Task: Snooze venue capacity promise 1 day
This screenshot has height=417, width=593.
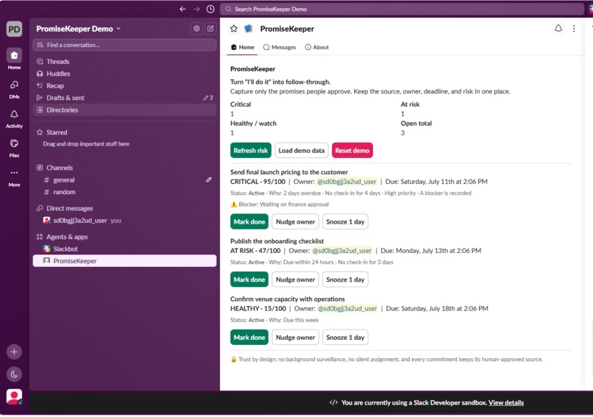Action: [345, 338]
